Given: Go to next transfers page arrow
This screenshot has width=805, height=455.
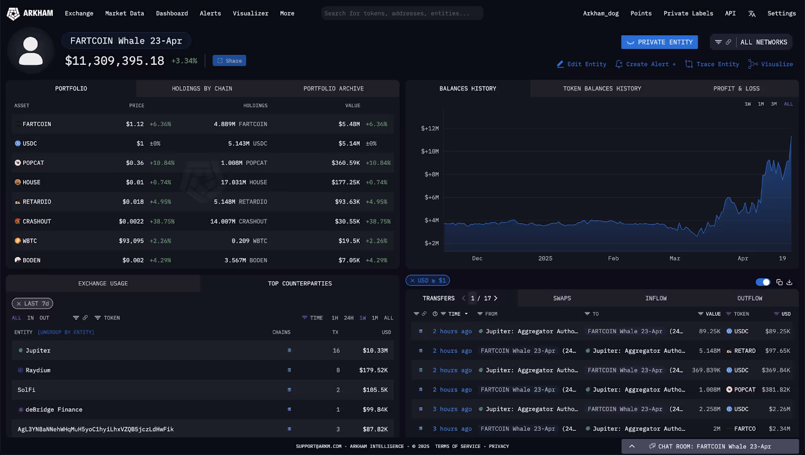Looking at the screenshot, I should (x=496, y=298).
